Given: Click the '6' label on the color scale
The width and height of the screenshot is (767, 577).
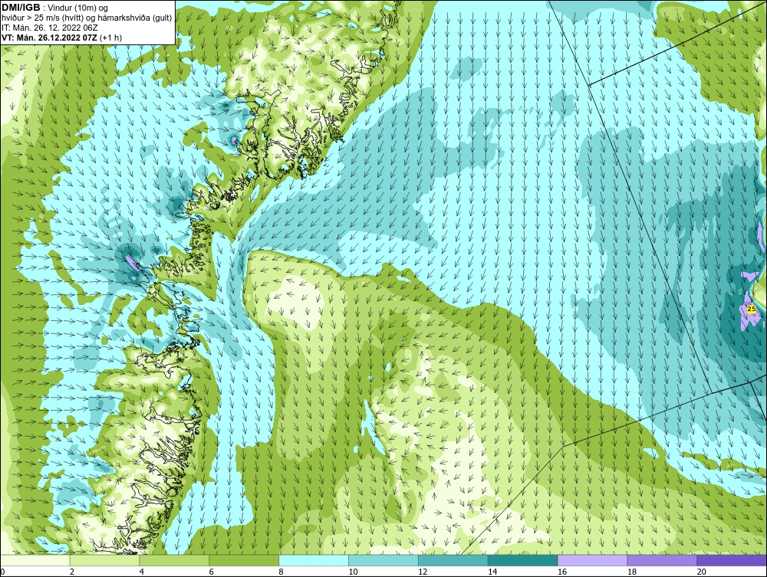Looking at the screenshot, I should (212, 572).
